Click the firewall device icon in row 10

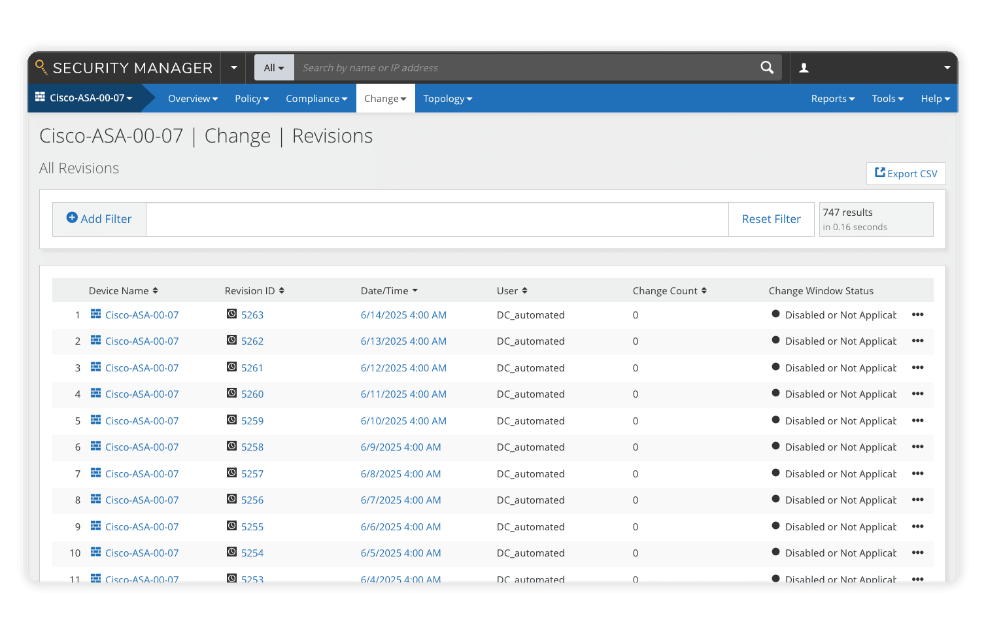click(95, 552)
